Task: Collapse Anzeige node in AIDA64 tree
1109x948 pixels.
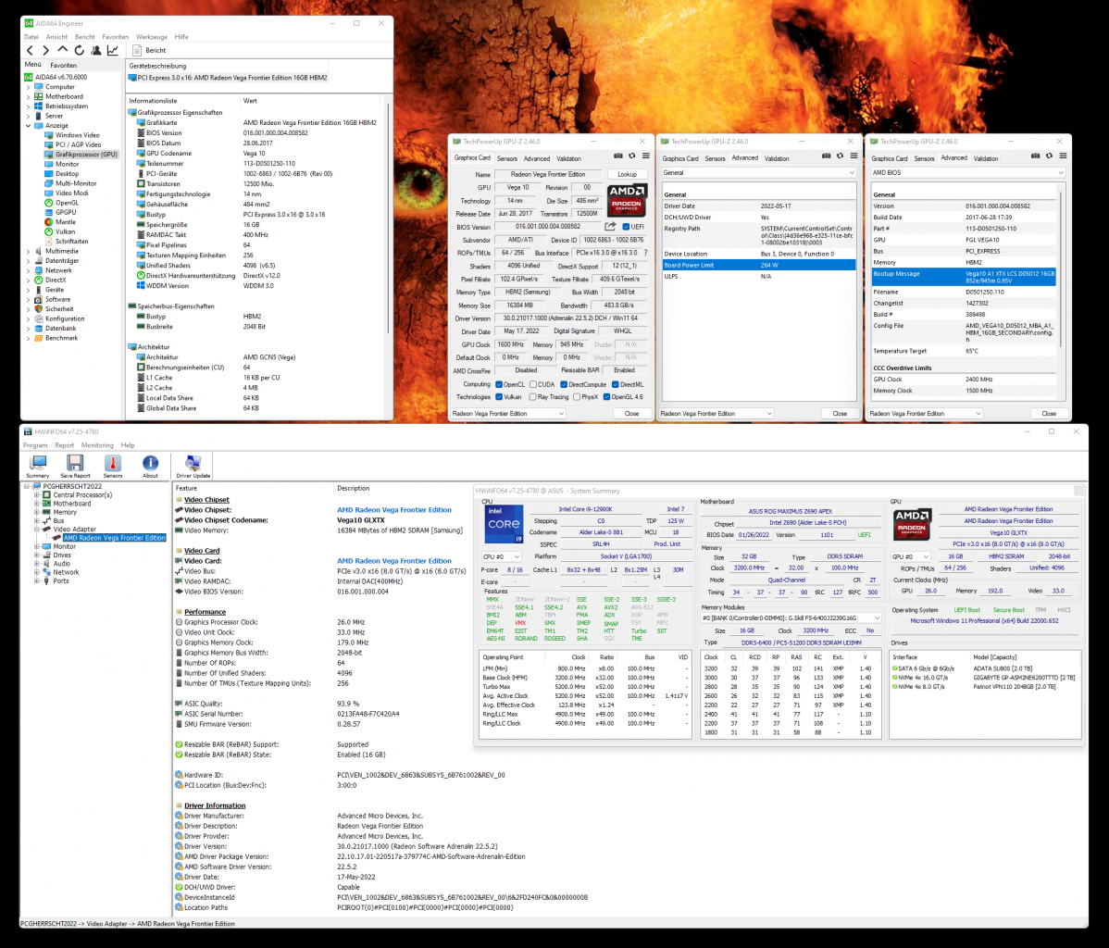Action: 29,125
